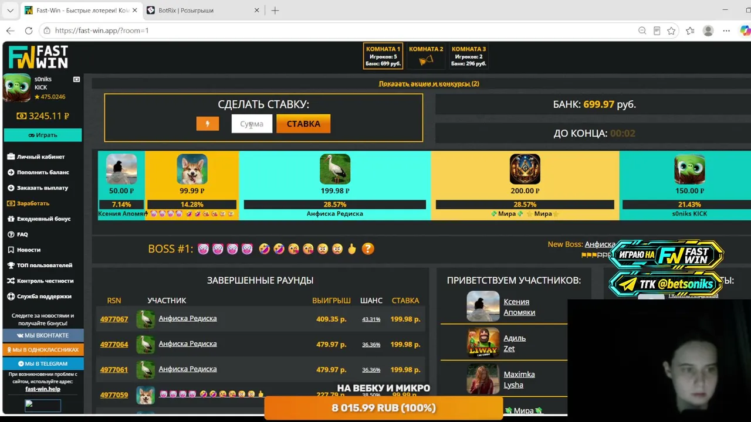Open the browser favorites list icon
Image resolution: width=751 pixels, height=422 pixels.
pos(690,30)
